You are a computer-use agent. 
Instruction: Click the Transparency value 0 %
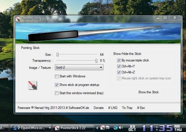click(103, 61)
